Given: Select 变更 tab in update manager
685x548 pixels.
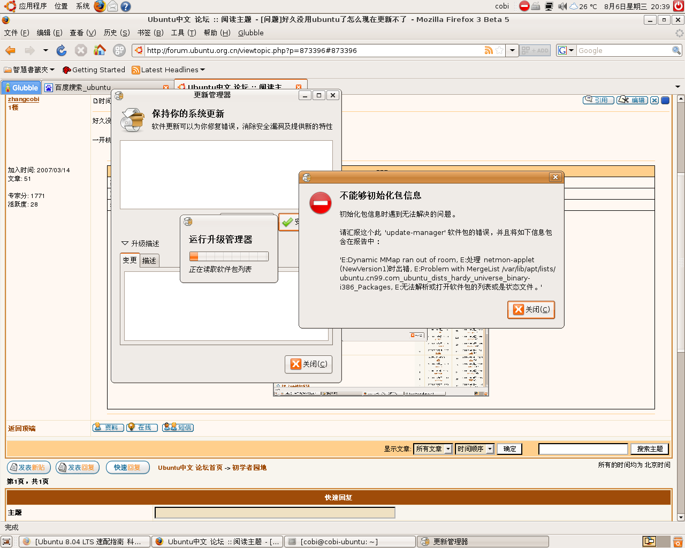Looking at the screenshot, I should coord(130,260).
